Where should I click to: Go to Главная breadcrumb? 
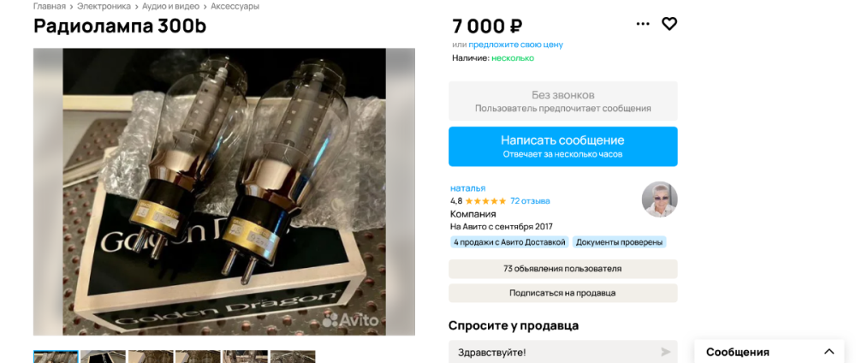(50, 7)
